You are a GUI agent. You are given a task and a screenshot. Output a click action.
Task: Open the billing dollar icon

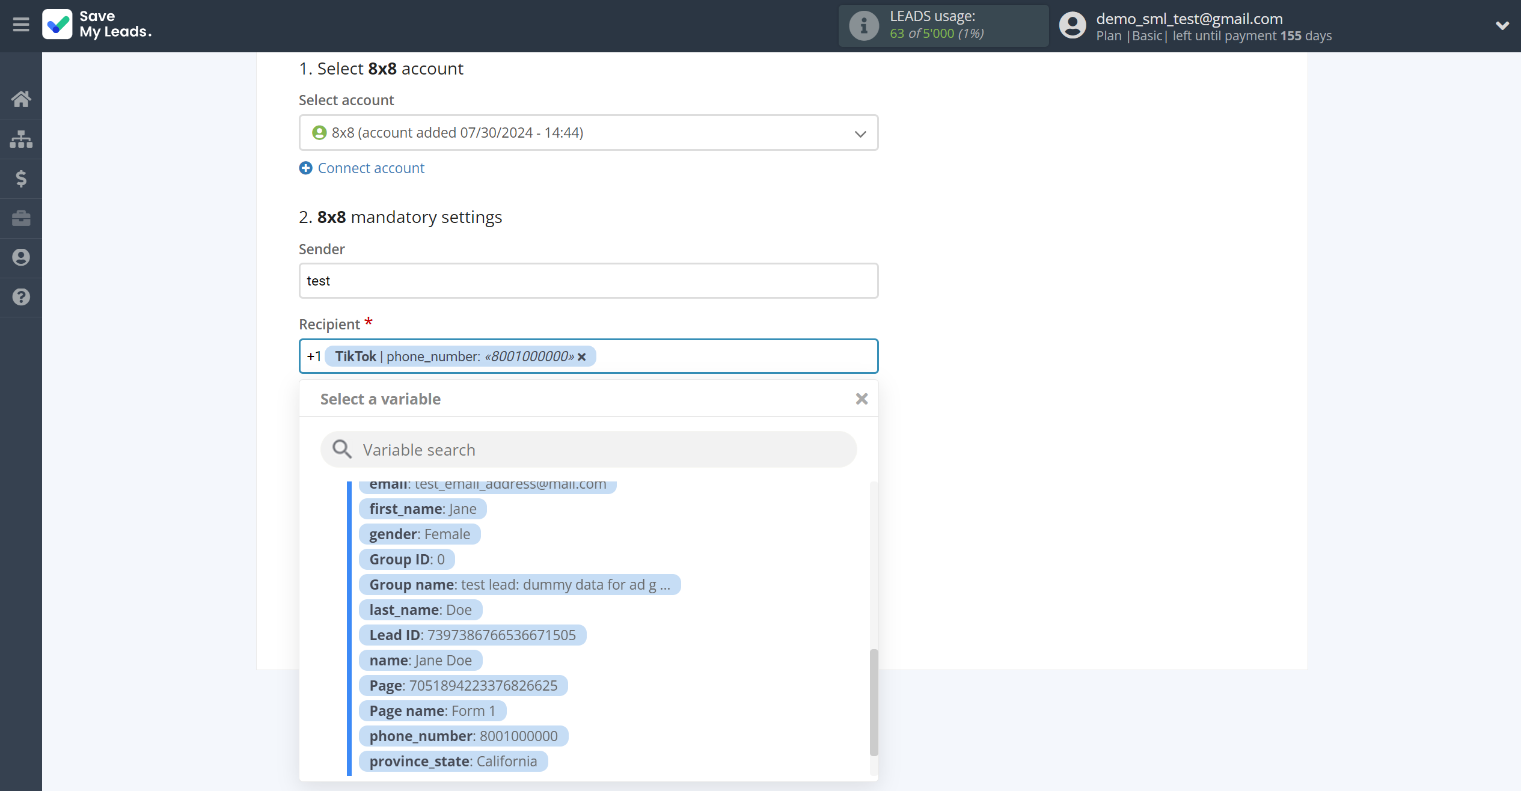pos(21,179)
